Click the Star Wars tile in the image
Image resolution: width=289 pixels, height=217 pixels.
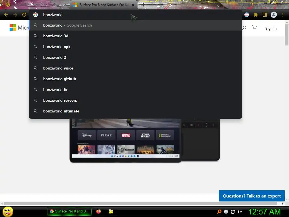click(x=145, y=135)
